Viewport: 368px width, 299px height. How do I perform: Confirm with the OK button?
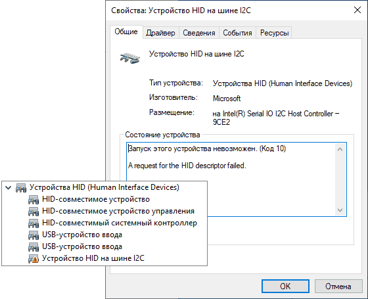(x=285, y=286)
